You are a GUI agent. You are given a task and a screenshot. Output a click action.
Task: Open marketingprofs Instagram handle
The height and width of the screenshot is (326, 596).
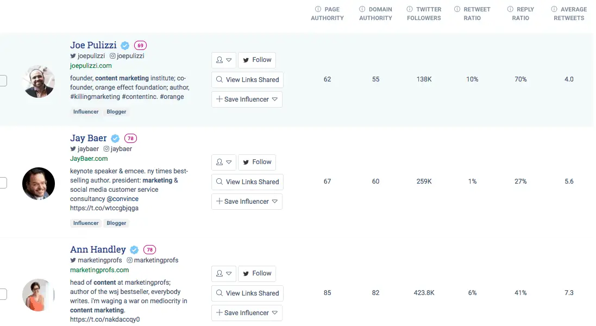click(153, 260)
